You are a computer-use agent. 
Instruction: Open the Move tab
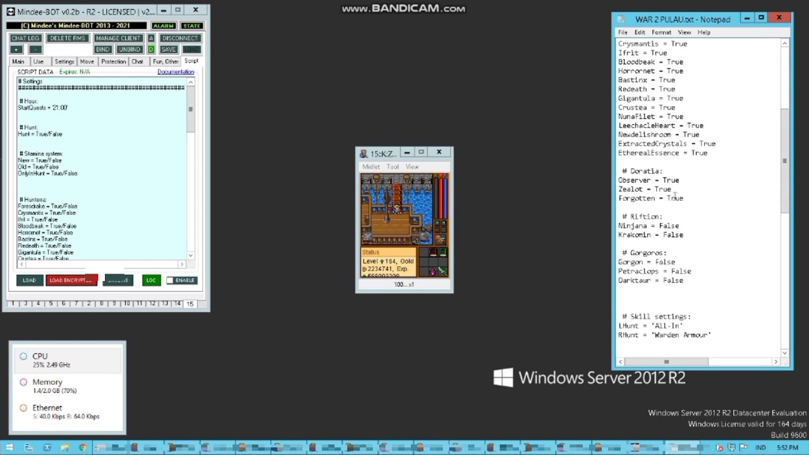87,62
